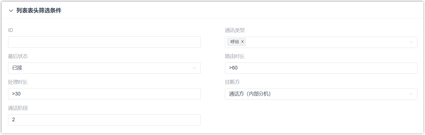This screenshot has width=425, height=135.
Task: Click the 路由时长 field label
Action: pos(235,56)
